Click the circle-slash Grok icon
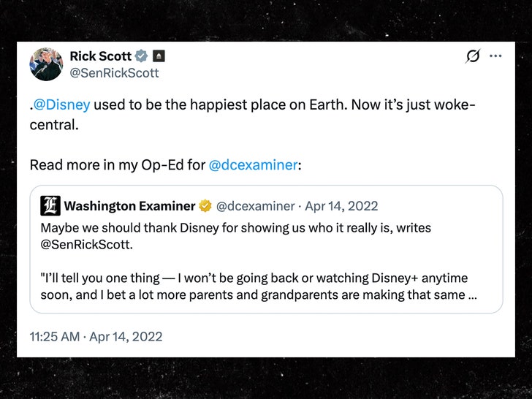Screen dimensions: 532x399 tap(473, 57)
